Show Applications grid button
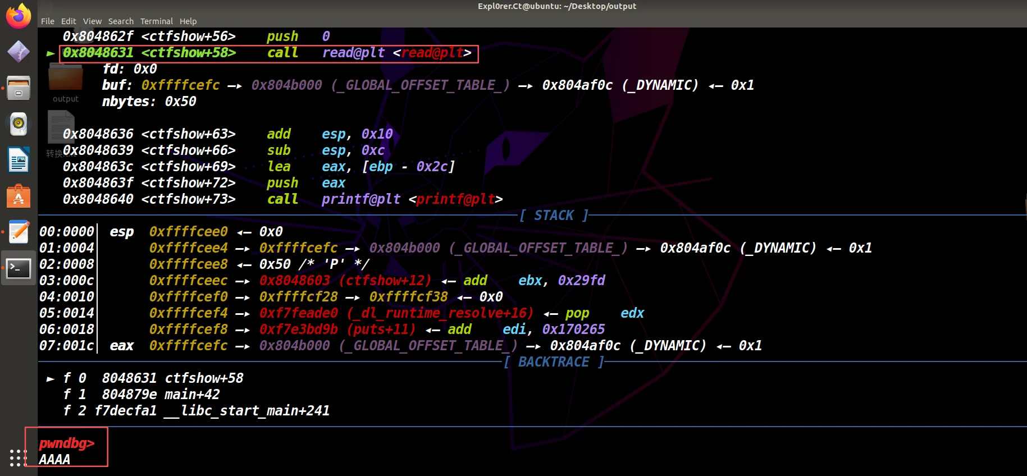The height and width of the screenshot is (476, 1027). pos(18,457)
